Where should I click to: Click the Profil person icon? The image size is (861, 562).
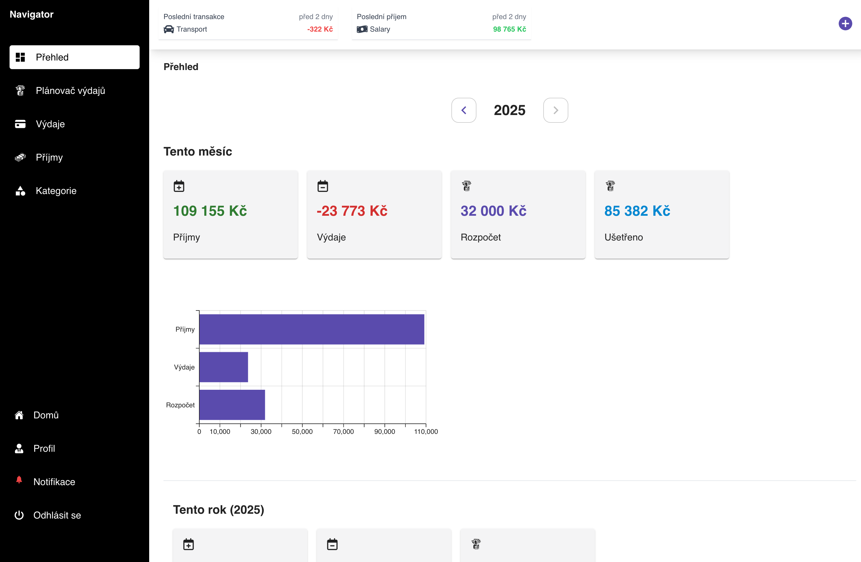(19, 448)
